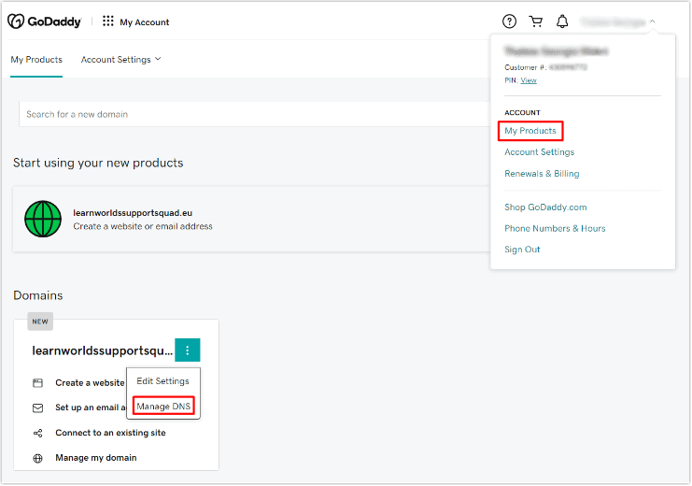The width and height of the screenshot is (692, 486).
Task: Click the email envelope icon
Action: click(38, 407)
